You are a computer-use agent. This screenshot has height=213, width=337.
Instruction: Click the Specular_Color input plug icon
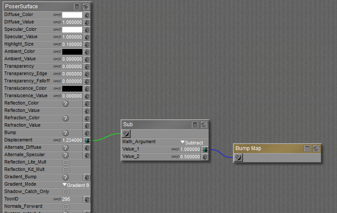click(x=87, y=30)
